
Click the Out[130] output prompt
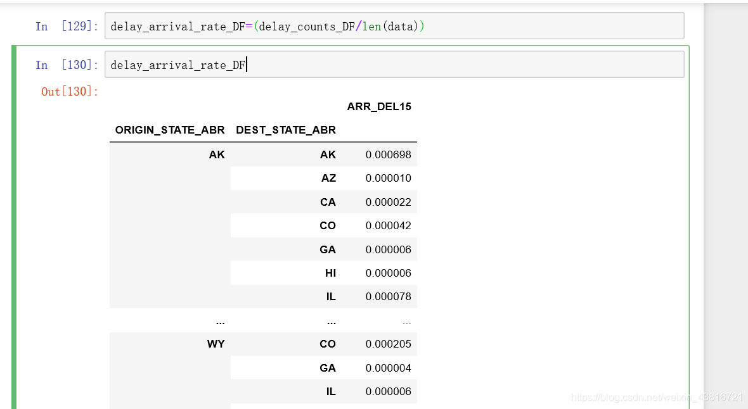[70, 92]
